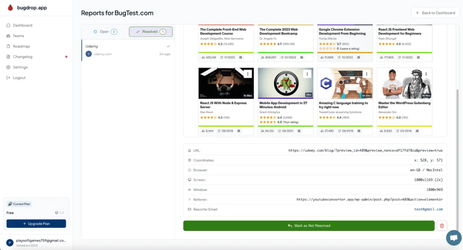Click the Dashboard home icon
The width and height of the screenshot is (463, 250).
tap(8, 25)
